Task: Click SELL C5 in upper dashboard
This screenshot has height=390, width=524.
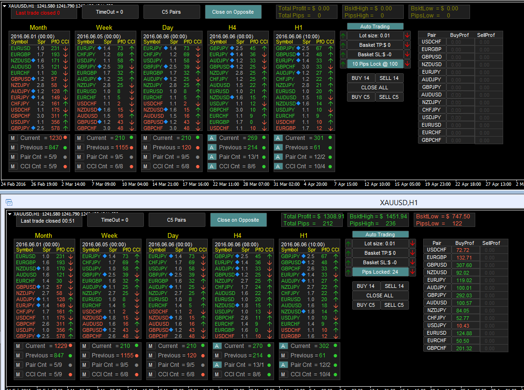Action: [x=389, y=97]
